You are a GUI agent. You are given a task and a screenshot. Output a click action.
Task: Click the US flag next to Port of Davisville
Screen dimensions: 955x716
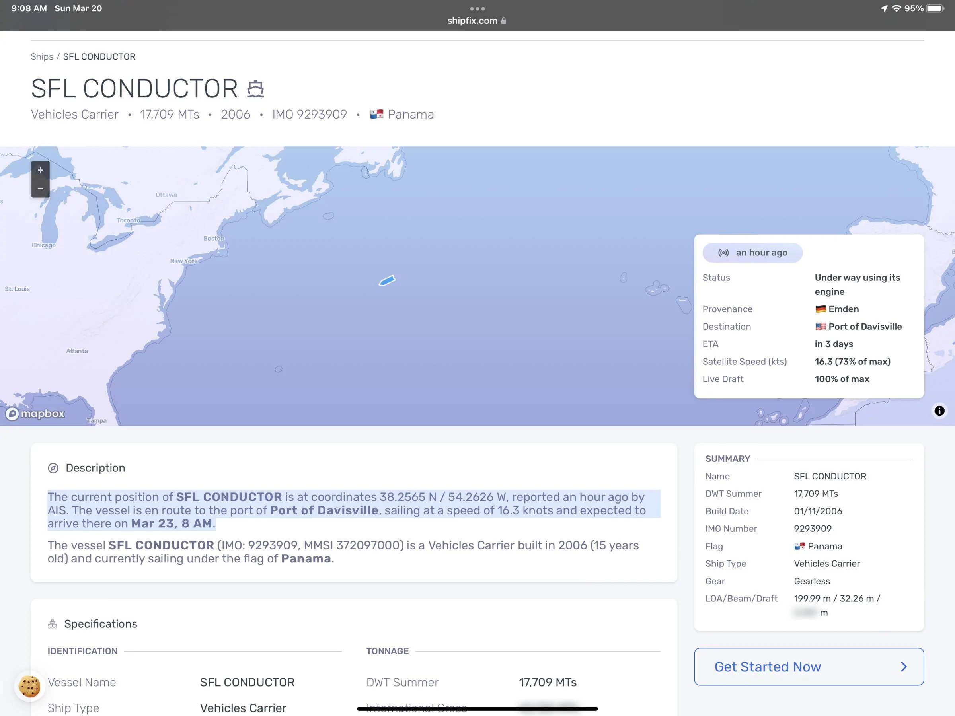(x=820, y=327)
